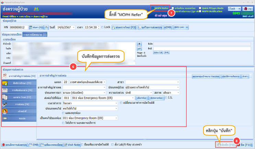
Task: Enable เปลี่ยนเวลาทำการอัตโนมัติ checkbox
Action: [x=121, y=103]
